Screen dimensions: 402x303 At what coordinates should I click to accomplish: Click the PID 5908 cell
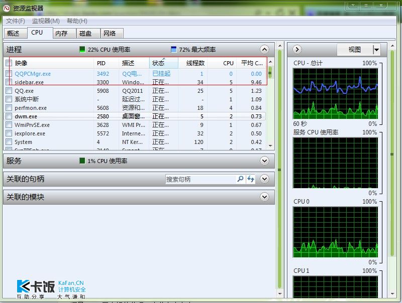(103, 91)
